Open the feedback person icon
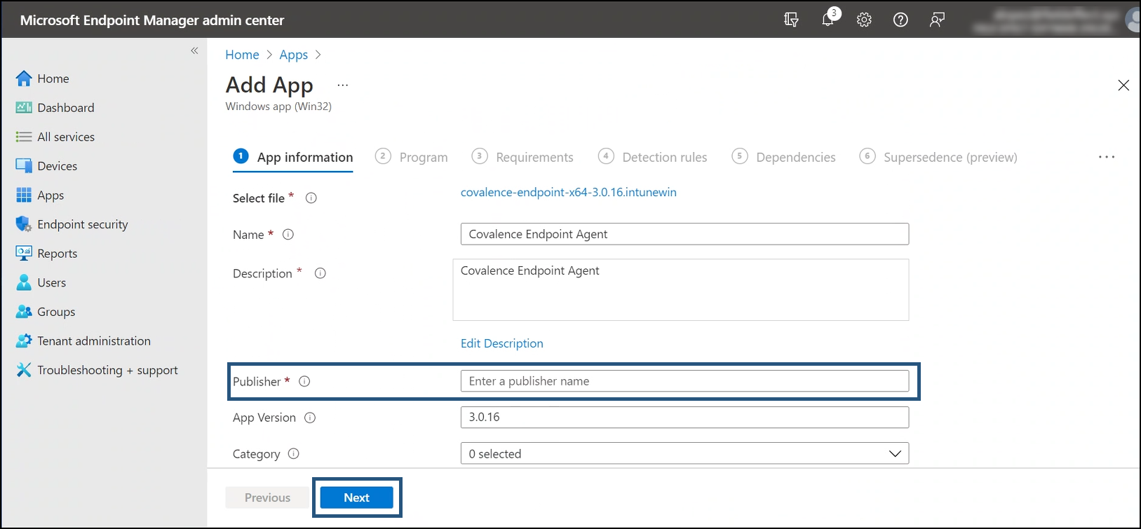This screenshot has height=529, width=1141. click(937, 20)
